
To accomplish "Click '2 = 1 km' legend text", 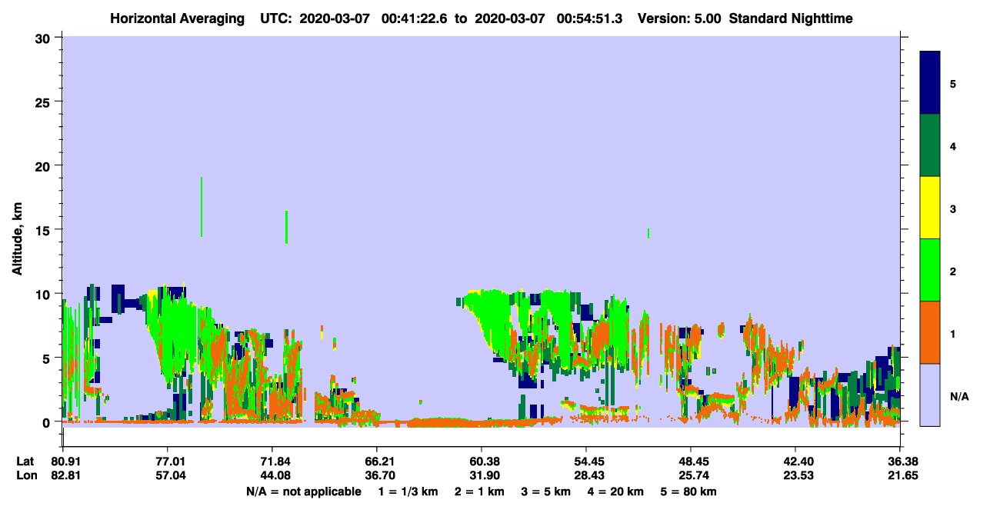I will tap(479, 491).
